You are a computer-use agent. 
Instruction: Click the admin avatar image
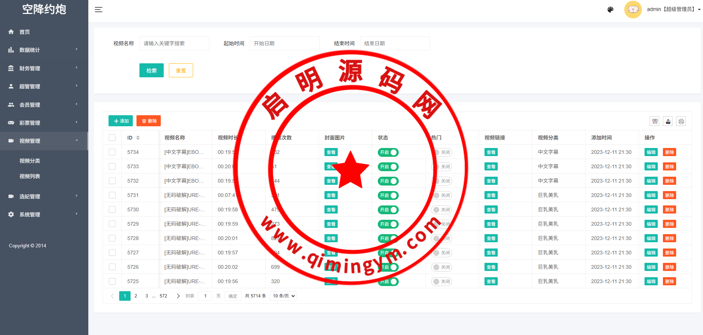coord(633,10)
